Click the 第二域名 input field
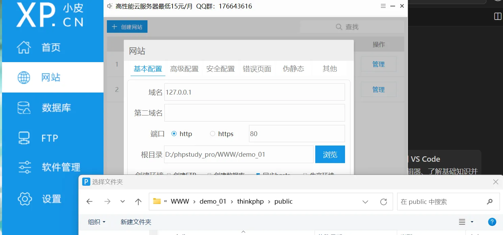The image size is (503, 235). click(254, 113)
